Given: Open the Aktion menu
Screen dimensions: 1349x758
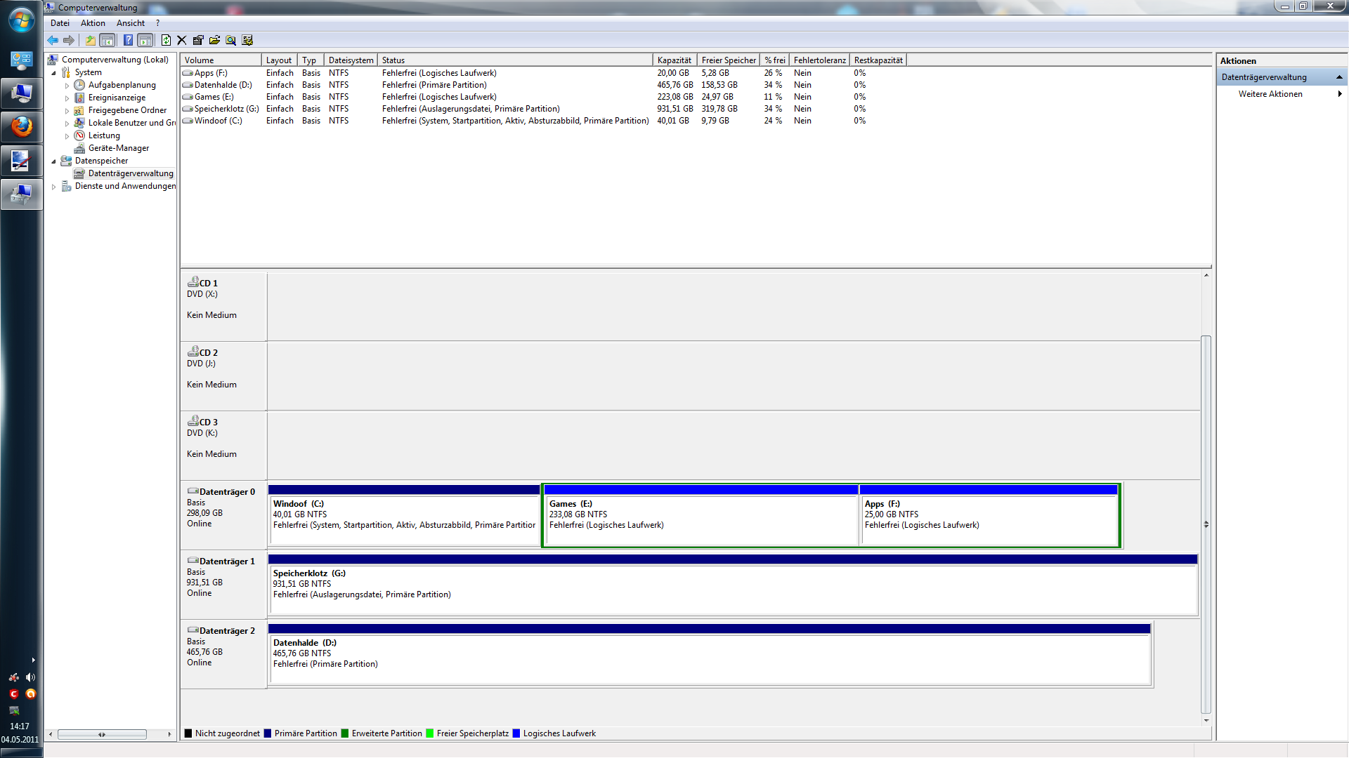Looking at the screenshot, I should pos(93,23).
